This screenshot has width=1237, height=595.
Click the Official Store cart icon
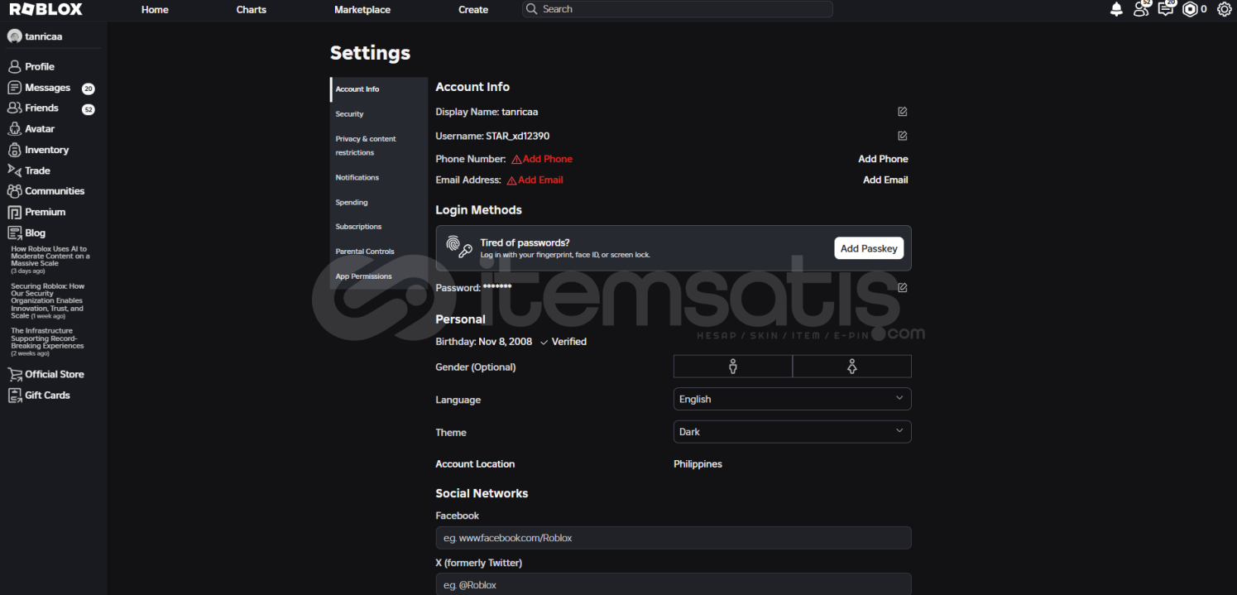(14, 374)
